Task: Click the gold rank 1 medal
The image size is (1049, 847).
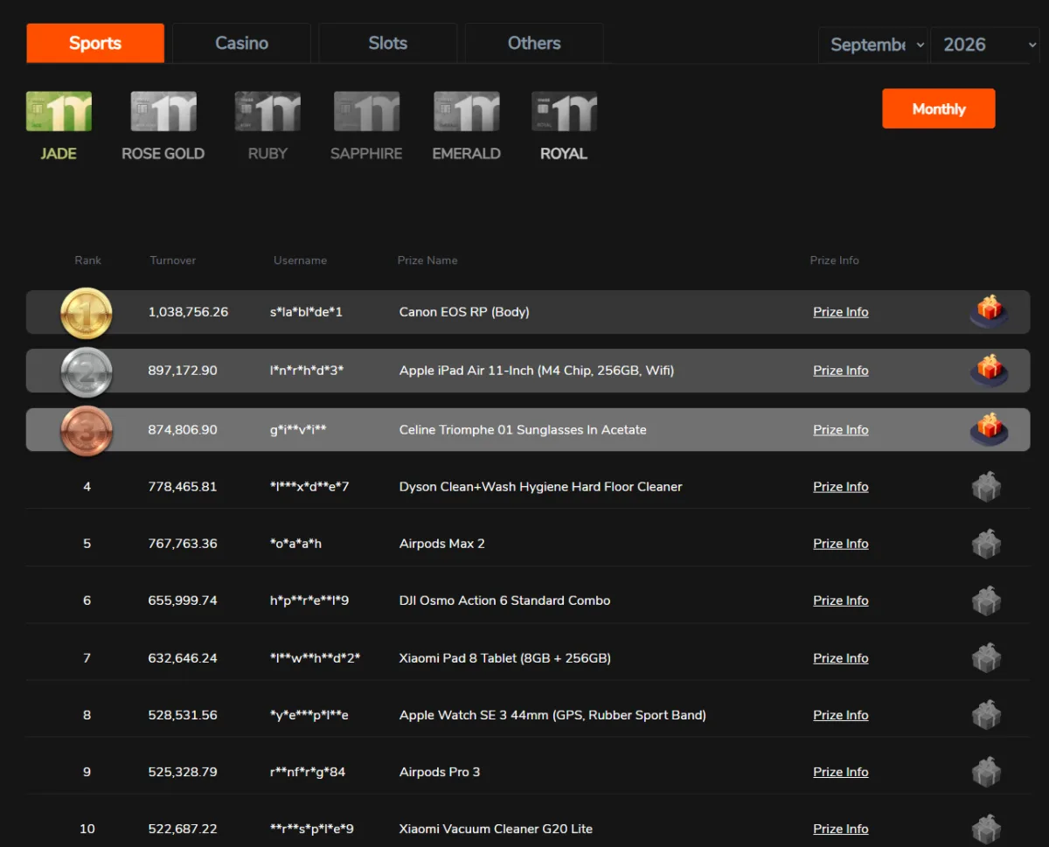Action: pos(86,313)
